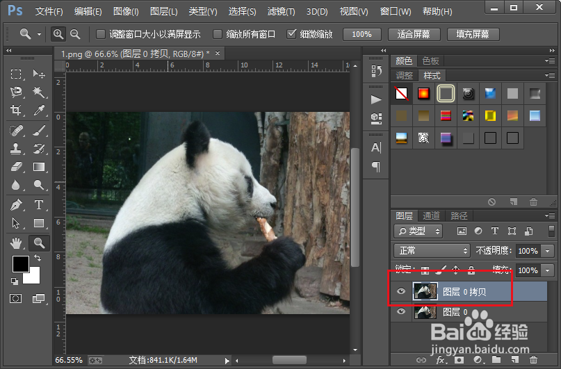Switch to the 通道 tab
This screenshot has width=561, height=369.
point(431,215)
